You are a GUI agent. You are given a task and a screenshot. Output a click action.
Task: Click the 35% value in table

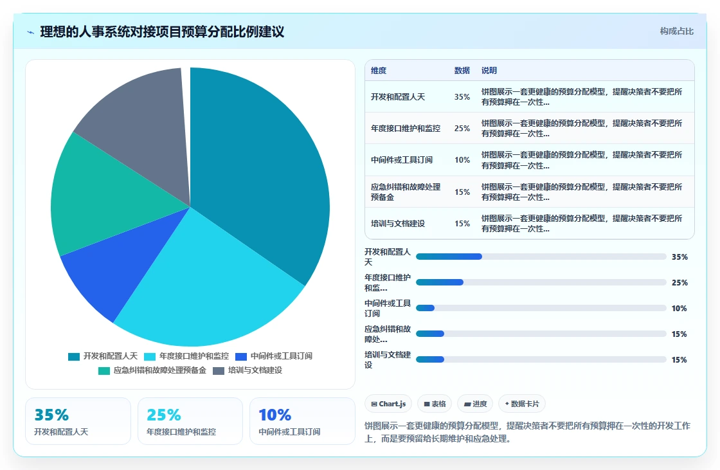tap(462, 97)
